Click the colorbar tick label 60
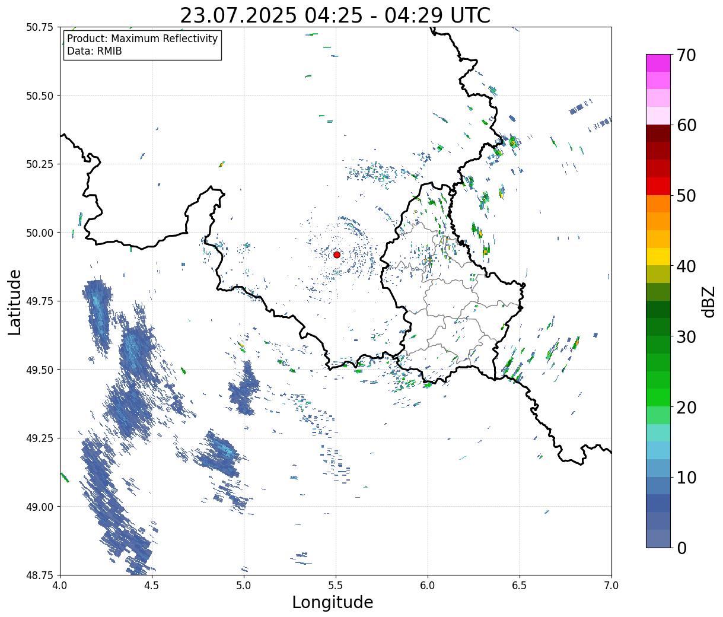Screen dimensions: 723x617 click(686, 125)
